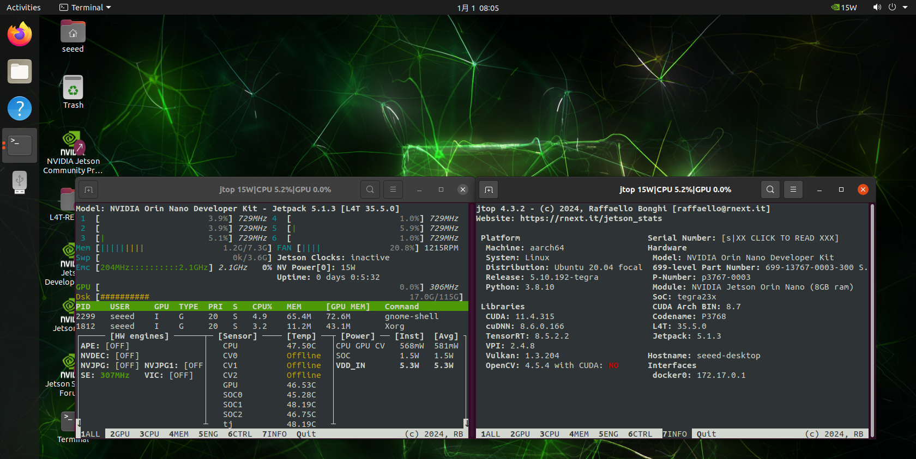Open Firefox from the dock
916x459 pixels.
[20, 34]
